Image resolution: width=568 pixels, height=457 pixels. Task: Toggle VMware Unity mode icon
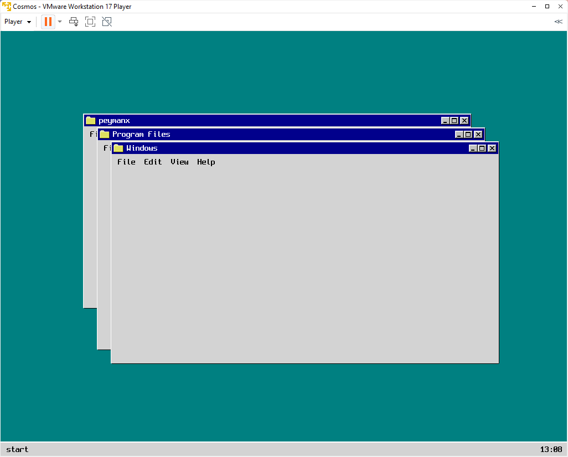pyautogui.click(x=107, y=22)
